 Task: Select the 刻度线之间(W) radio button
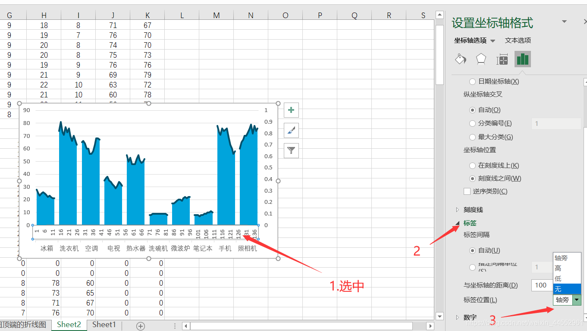pyautogui.click(x=473, y=178)
